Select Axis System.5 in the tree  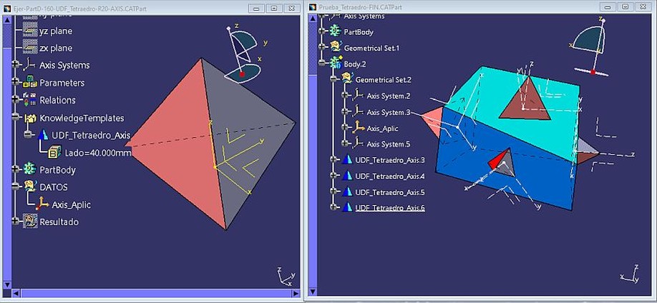(388, 144)
